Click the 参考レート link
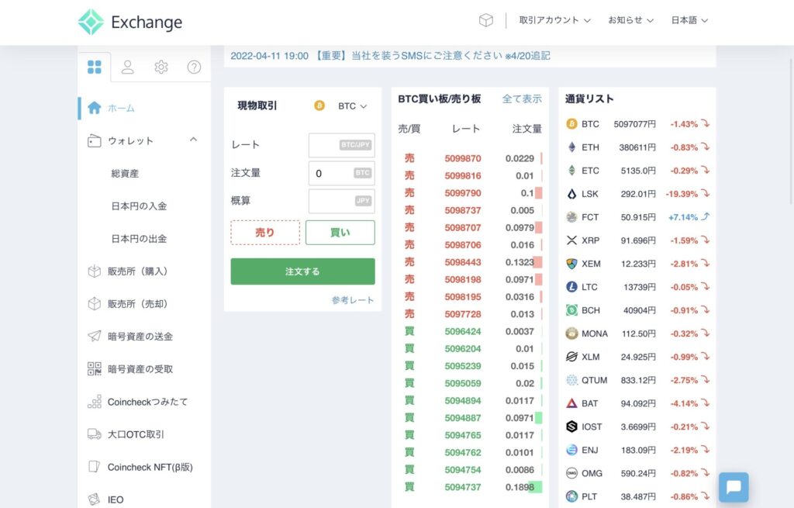 click(353, 300)
